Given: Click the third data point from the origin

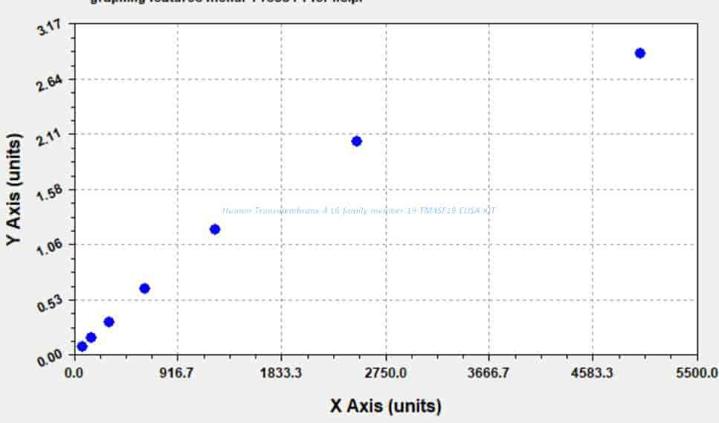Looking at the screenshot, I should [x=109, y=322].
